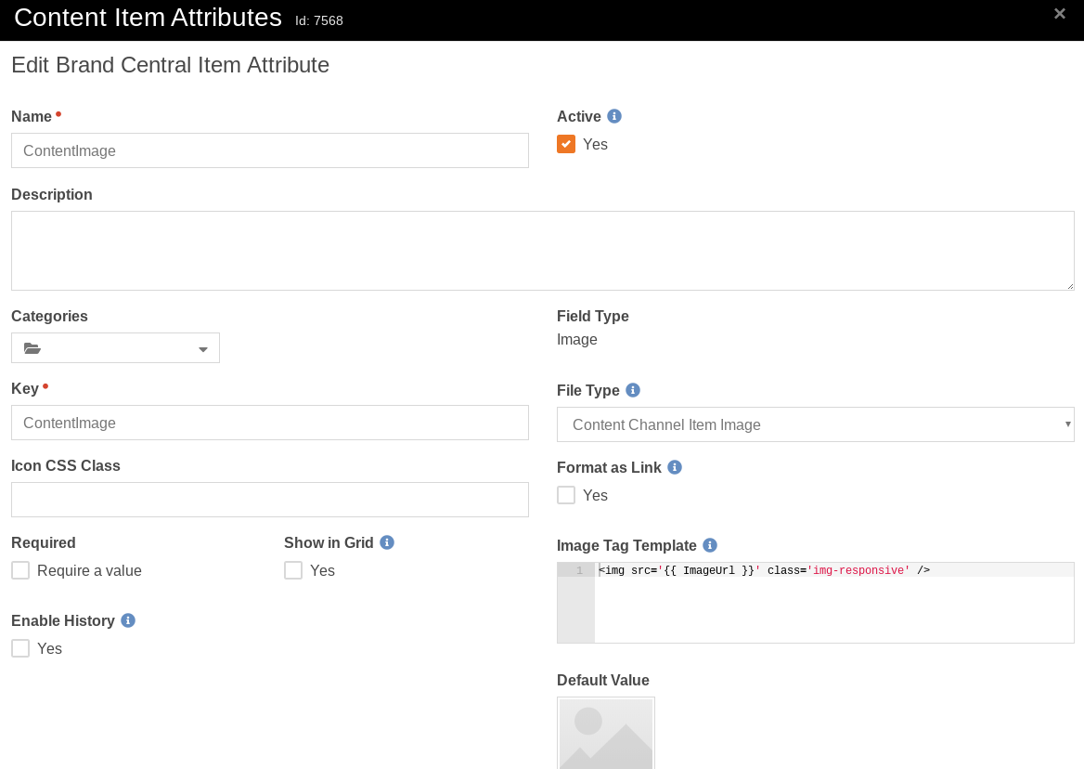Click the 'Image' field type text
The height and width of the screenshot is (769, 1084).
coord(577,340)
